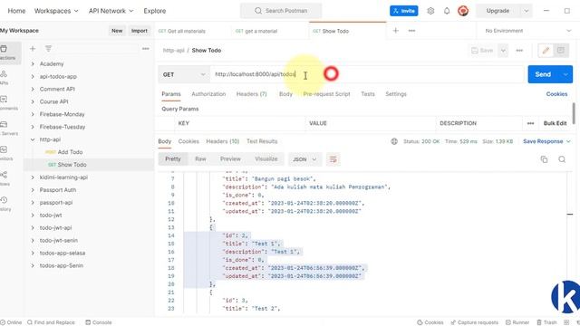Open the Workspaces menu dropdown
580x326 pixels.
[56, 11]
